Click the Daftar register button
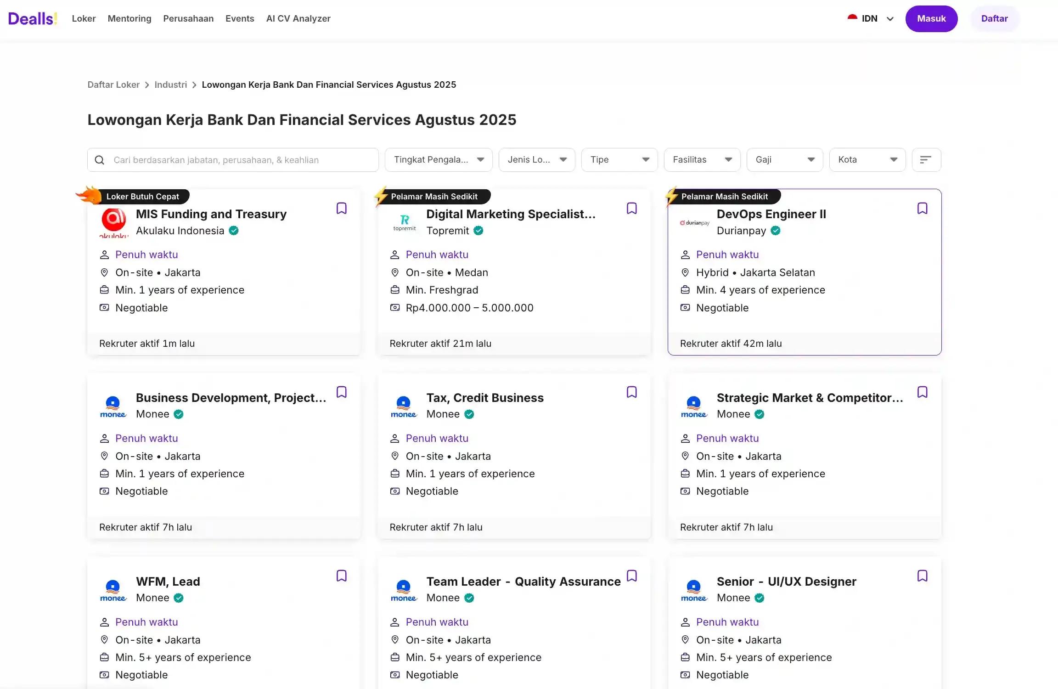Viewport: 1058px width, 689px height. coord(995,19)
